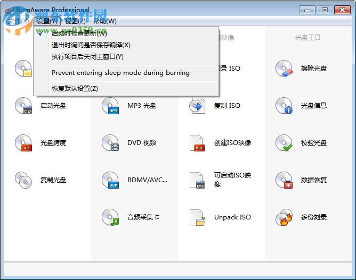Open the 文件(X) menu
Screen dimensions: 356x280
[x=18, y=21]
